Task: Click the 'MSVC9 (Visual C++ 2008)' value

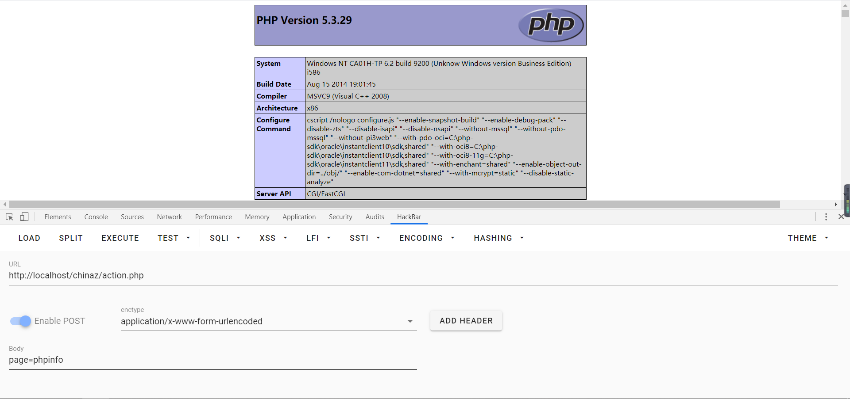Action: click(x=348, y=96)
